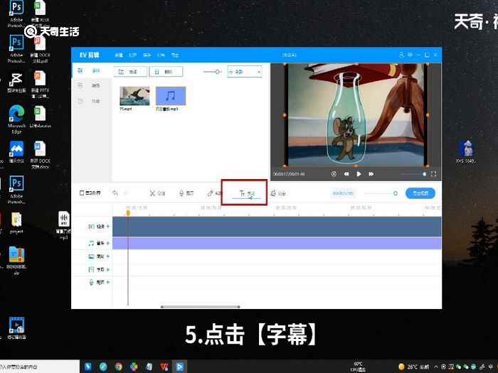Click the yellow playhead marker on ruler
The image size is (498, 373).
coord(128,213)
